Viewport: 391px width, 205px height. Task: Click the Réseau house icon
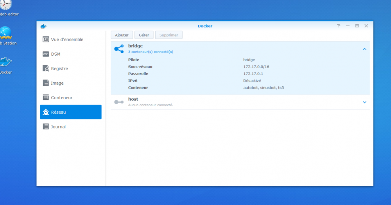(46, 112)
